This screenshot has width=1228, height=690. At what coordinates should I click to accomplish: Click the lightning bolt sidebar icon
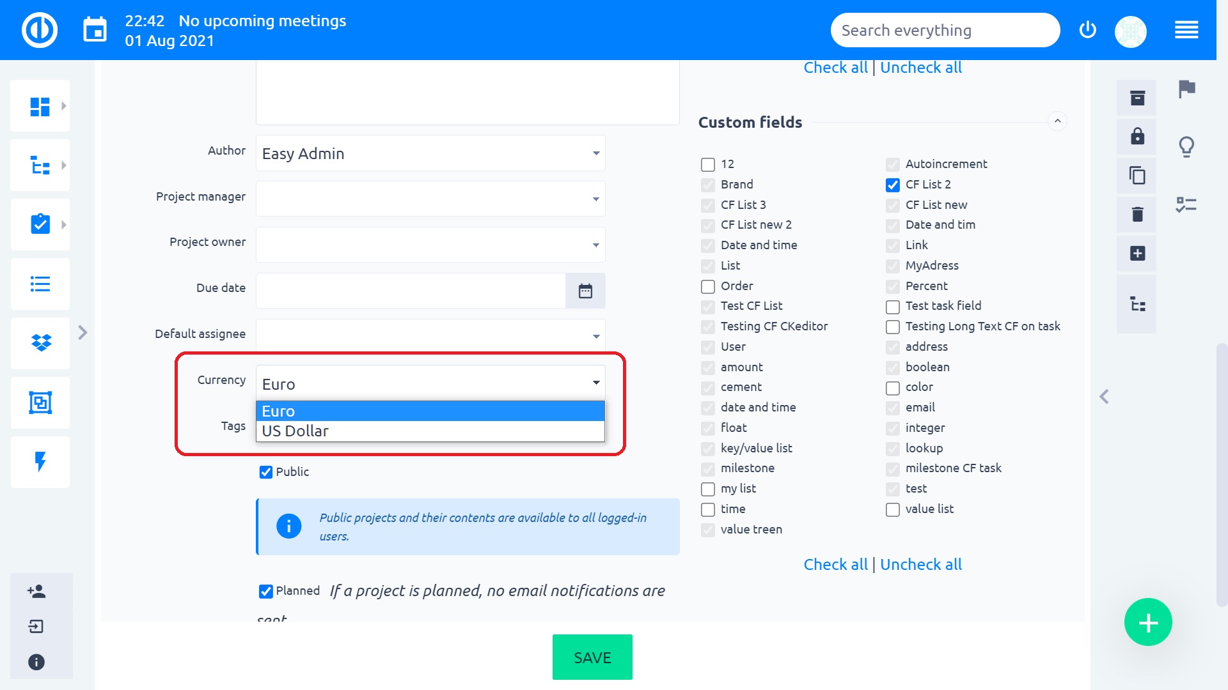(x=40, y=461)
